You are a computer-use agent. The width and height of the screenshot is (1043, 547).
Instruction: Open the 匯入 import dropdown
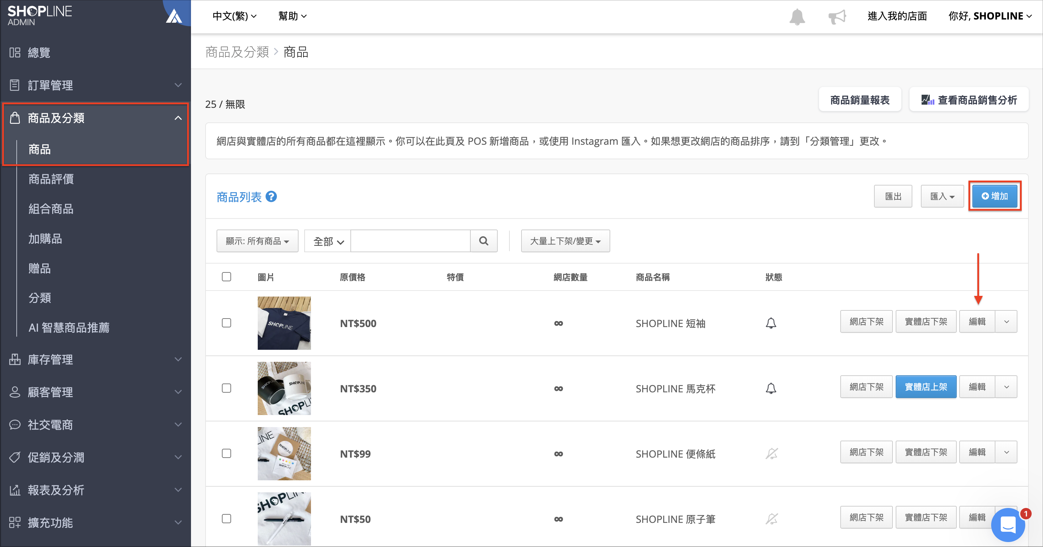942,196
